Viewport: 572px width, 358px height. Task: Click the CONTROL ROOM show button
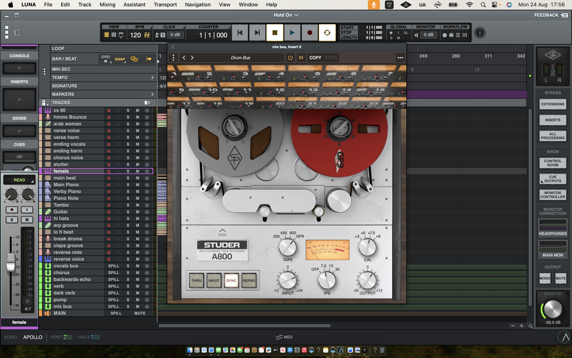click(552, 163)
